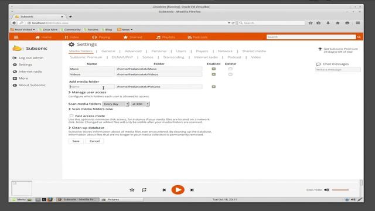Open About Subsonic in sidebar
Viewport: 375px width, 211px height.
[x=29, y=85]
